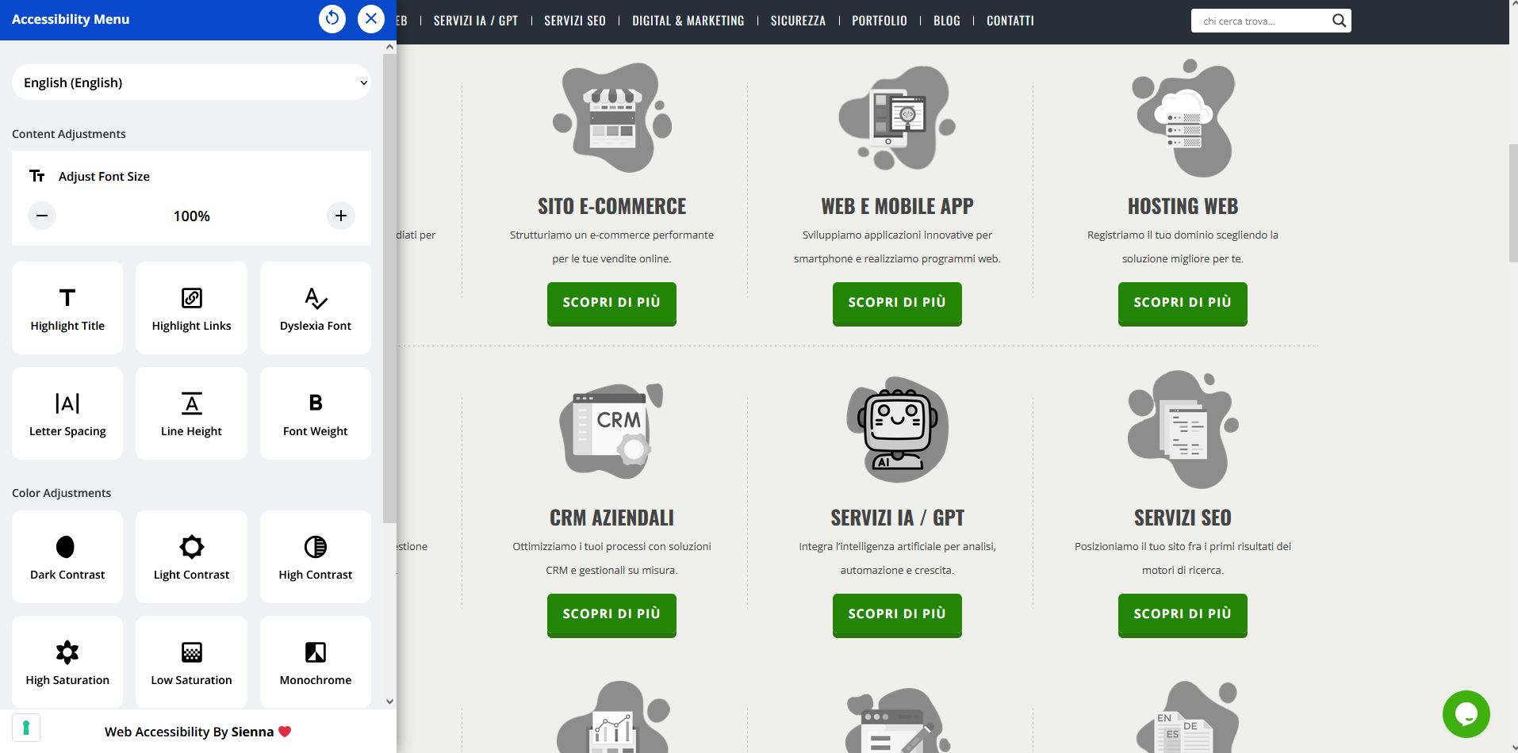1518x753 pixels.
Task: Click the 'chi cerca trova' search field
Action: point(1261,21)
